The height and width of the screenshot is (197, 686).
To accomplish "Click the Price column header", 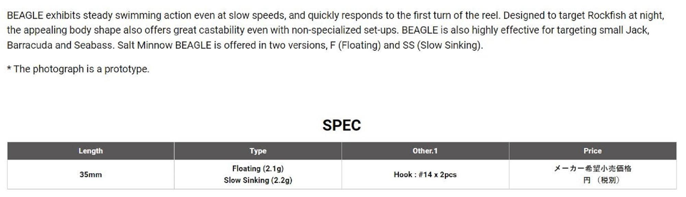I will (x=592, y=151).
